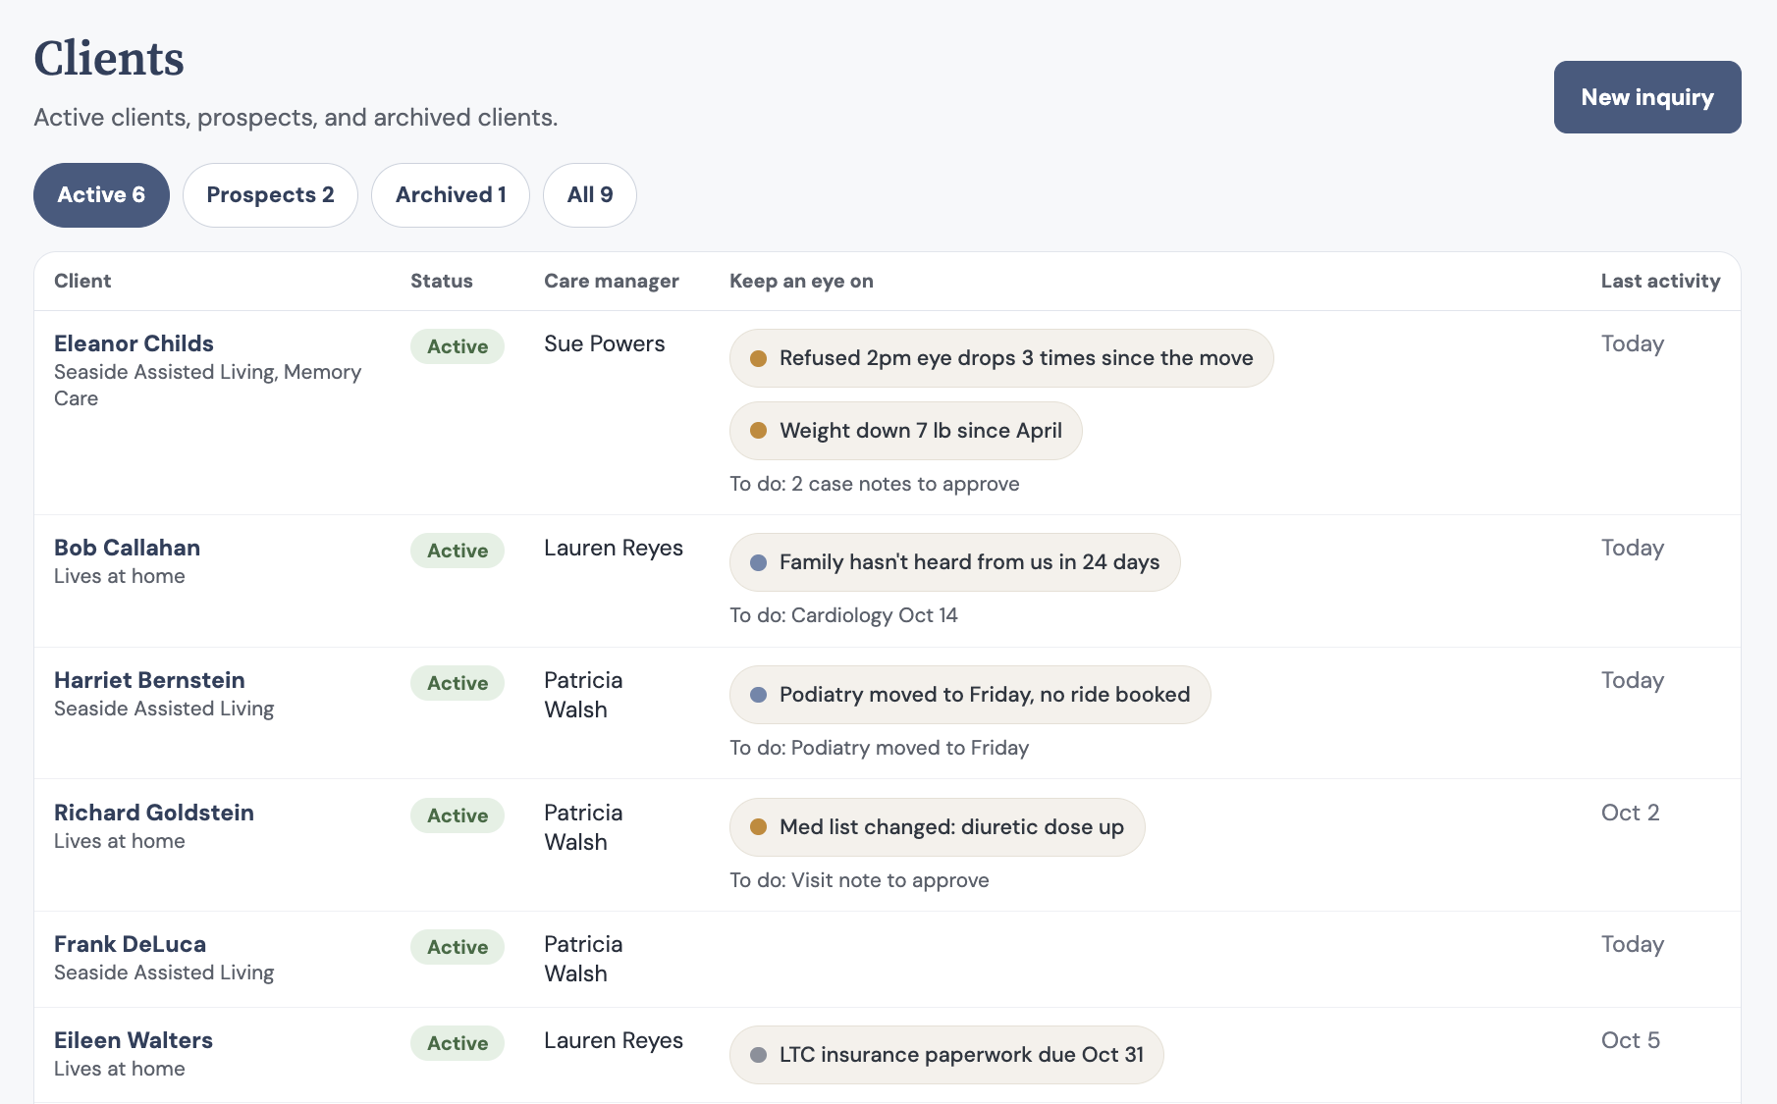The height and width of the screenshot is (1104, 1777).
Task: Click Patricia Walsh in Harriet Bernstein's row
Action: coord(583,695)
